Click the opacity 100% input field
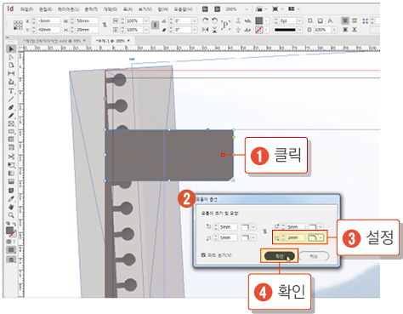 pyautogui.click(x=322, y=30)
